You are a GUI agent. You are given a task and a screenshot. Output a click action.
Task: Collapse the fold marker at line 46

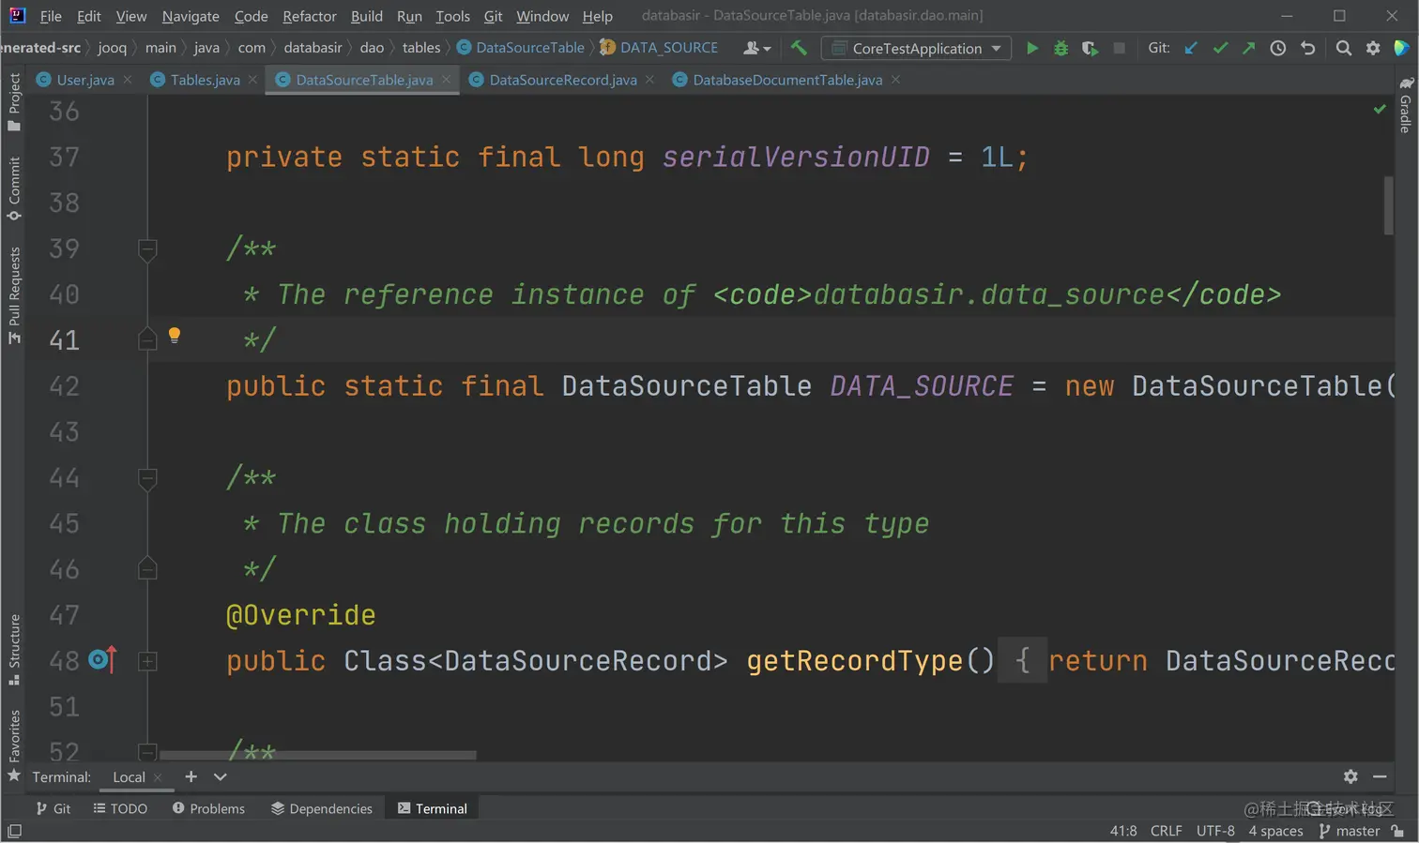coord(147,569)
